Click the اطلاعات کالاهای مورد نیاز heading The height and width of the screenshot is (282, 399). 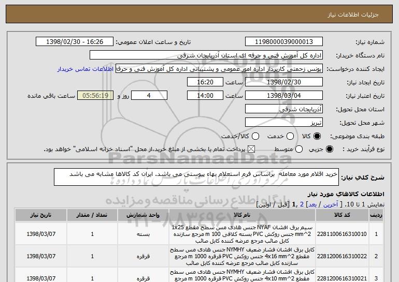click(346, 194)
